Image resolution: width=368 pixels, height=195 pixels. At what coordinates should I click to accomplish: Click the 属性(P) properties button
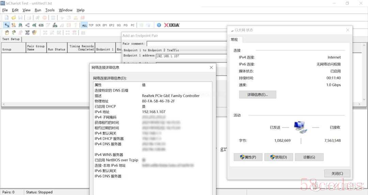click(248, 157)
